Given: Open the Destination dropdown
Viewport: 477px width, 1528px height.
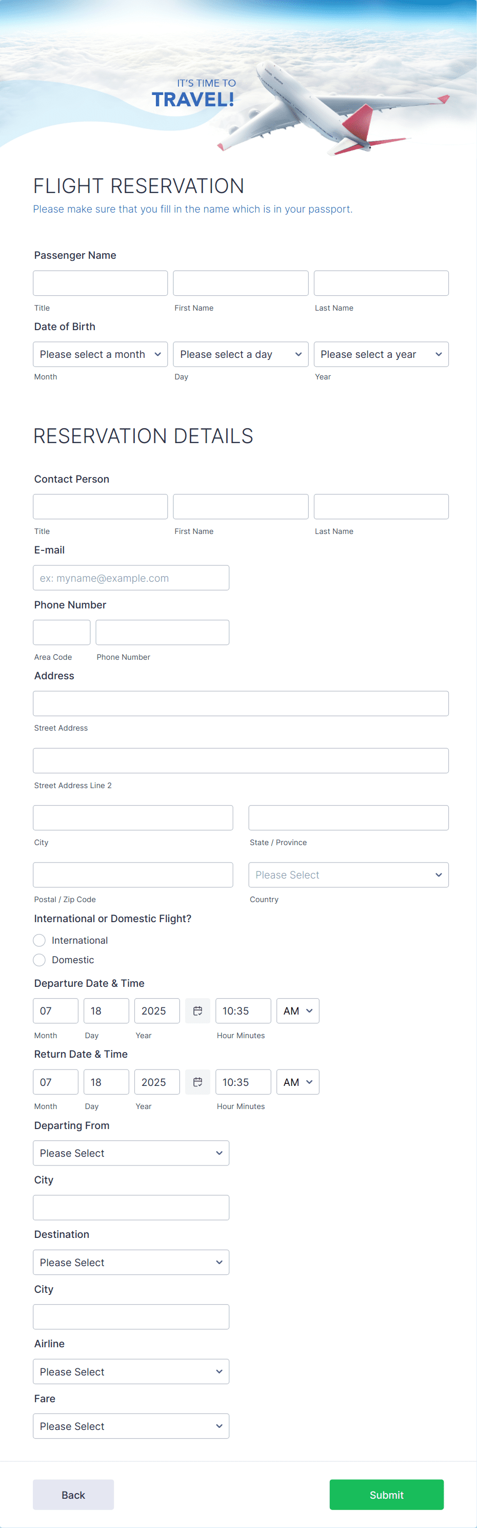Looking at the screenshot, I should coord(131,1262).
